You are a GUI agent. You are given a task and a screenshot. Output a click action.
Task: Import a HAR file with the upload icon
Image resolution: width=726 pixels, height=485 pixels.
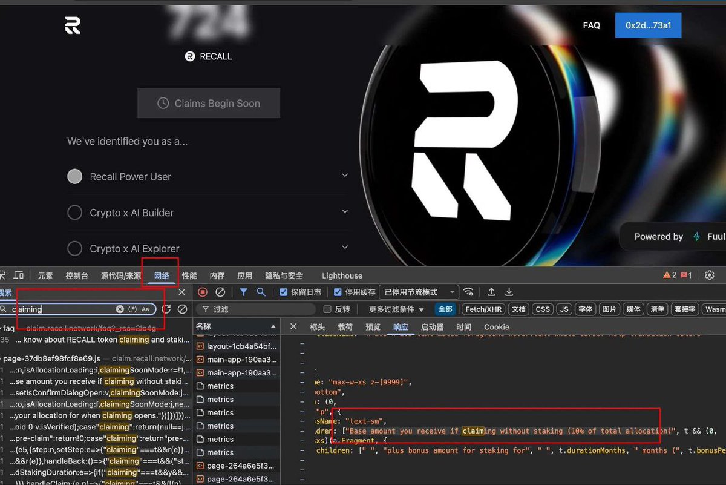491,292
